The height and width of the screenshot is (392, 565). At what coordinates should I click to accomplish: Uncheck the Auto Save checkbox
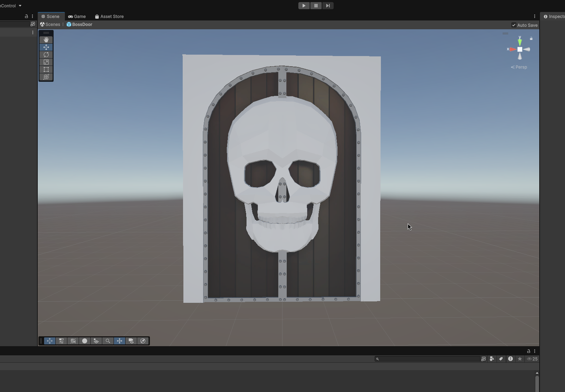click(x=514, y=25)
